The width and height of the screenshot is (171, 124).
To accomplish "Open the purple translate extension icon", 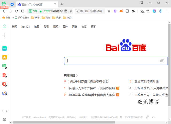I will (115, 11).
